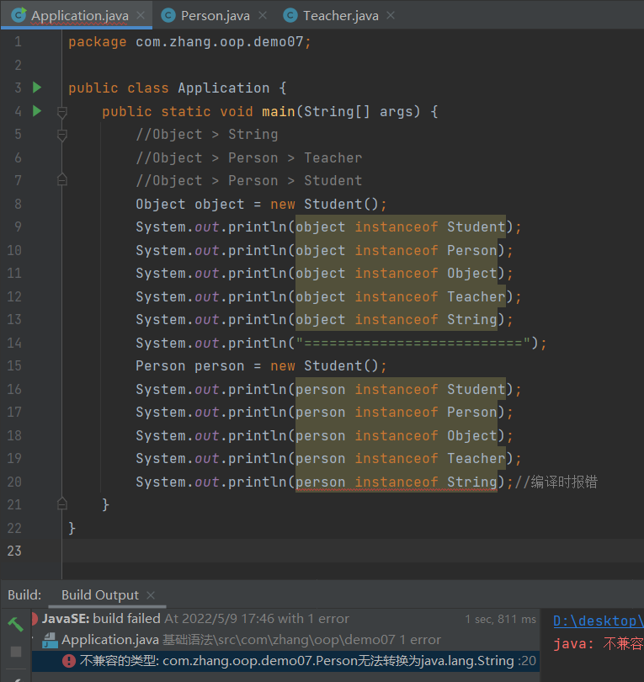
Task: Select the Build Output tab
Action: pos(100,594)
